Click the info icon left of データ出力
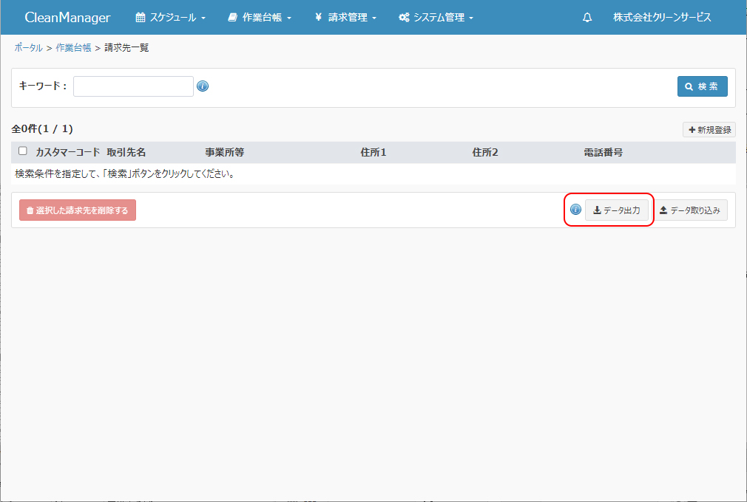The image size is (747, 502). pyautogui.click(x=575, y=210)
